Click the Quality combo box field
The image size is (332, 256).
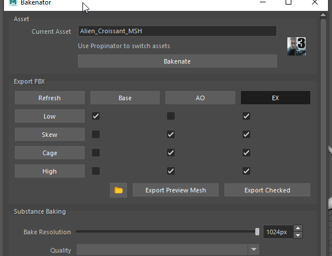168,250
